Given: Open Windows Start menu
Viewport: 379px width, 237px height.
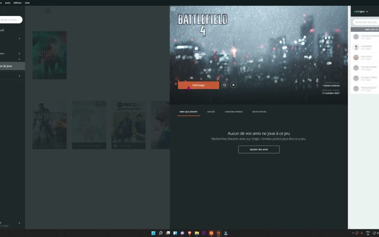Looking at the screenshot, I should (153, 233).
